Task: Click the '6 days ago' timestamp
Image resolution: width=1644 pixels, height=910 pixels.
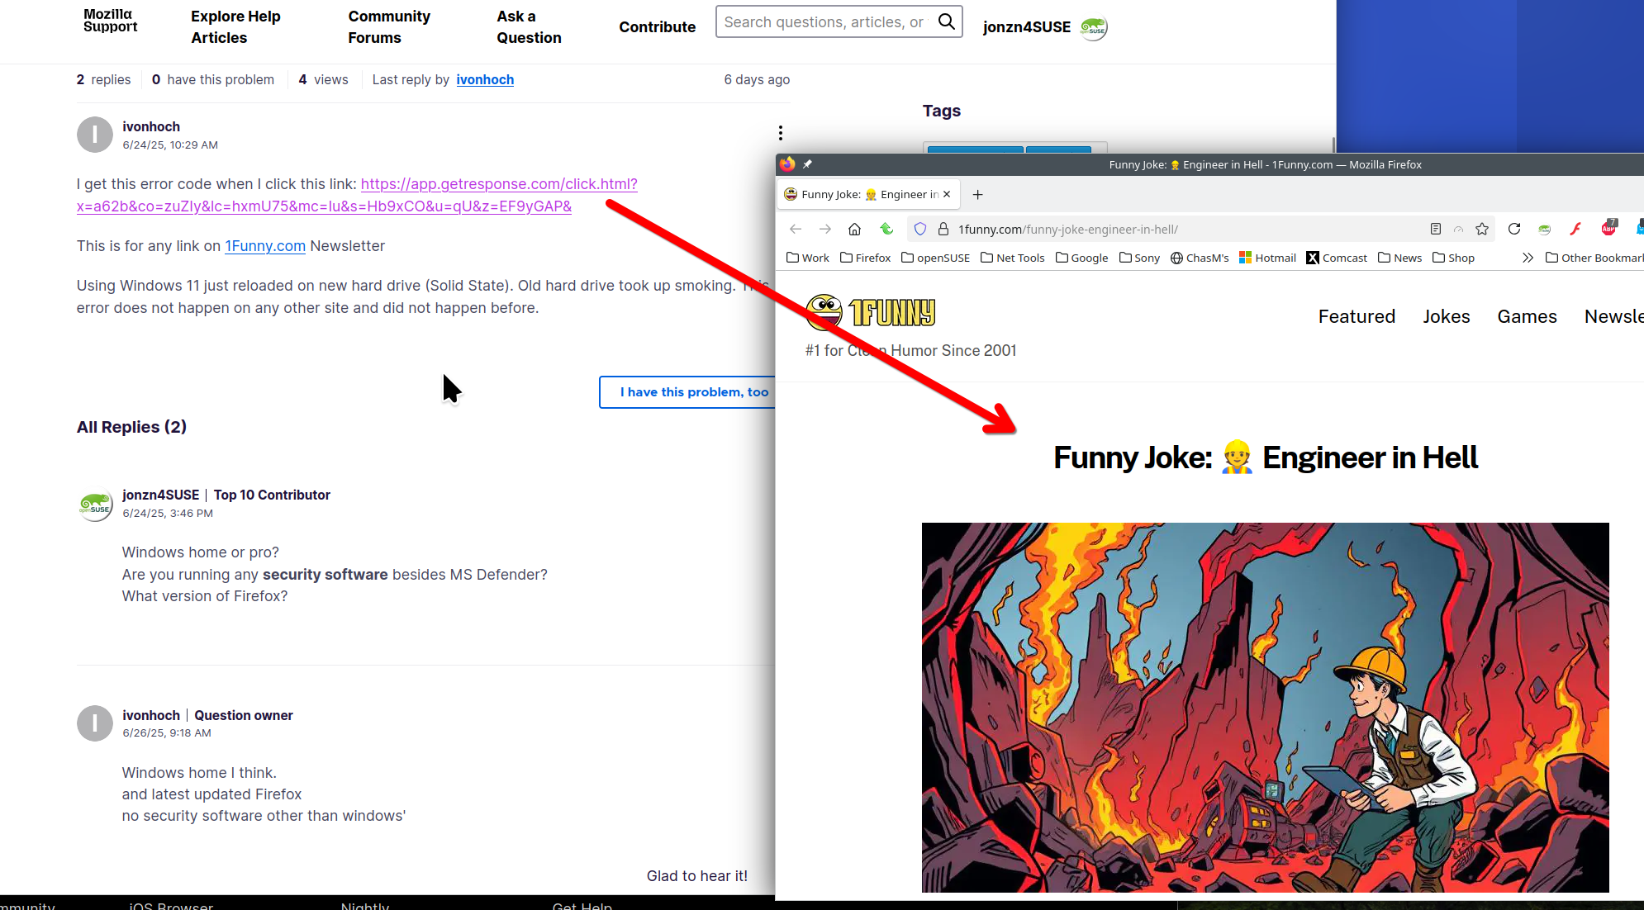Action: (x=757, y=79)
